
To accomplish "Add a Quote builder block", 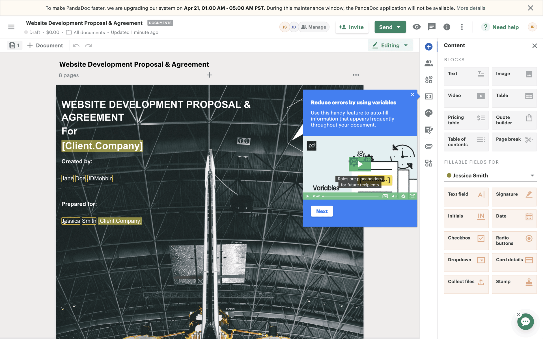I will [x=514, y=120].
